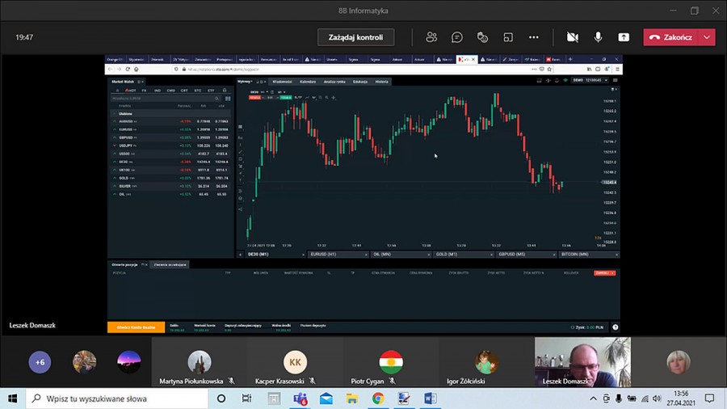Open the Windows notification center
Viewport: 727px width, 409px height.
click(x=709, y=398)
